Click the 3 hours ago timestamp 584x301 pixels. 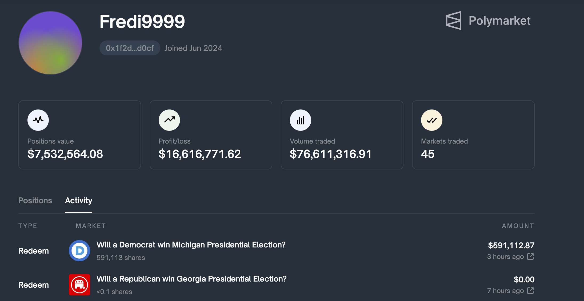pyautogui.click(x=505, y=257)
